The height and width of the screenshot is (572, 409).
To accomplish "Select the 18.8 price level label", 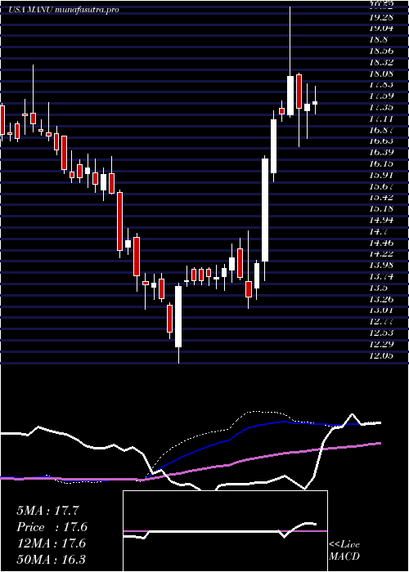I will tap(379, 39).
